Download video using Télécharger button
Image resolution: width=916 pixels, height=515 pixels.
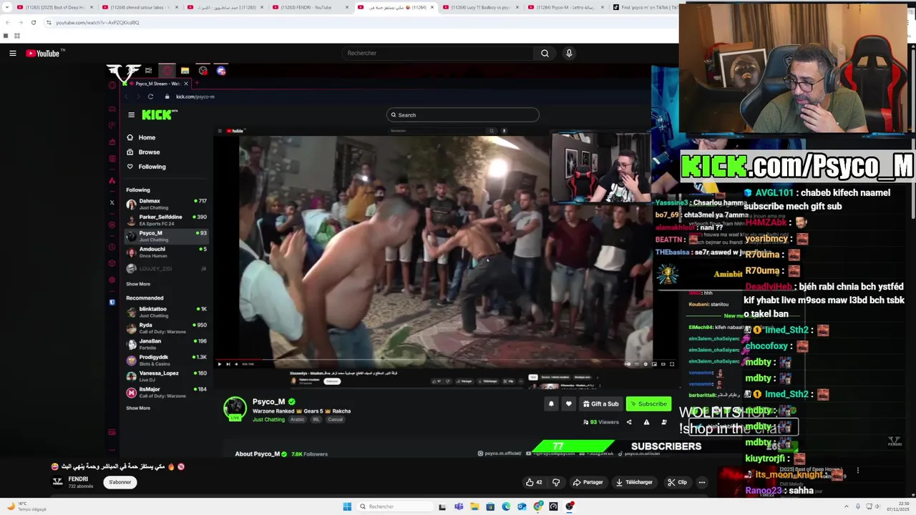634,482
